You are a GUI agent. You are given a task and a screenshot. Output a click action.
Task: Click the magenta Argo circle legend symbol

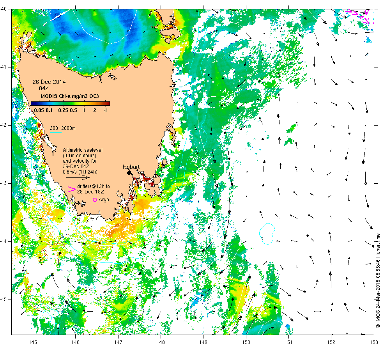pyautogui.click(x=95, y=200)
